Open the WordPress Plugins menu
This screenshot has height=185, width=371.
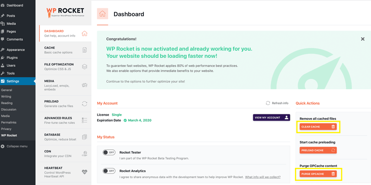point(12,58)
